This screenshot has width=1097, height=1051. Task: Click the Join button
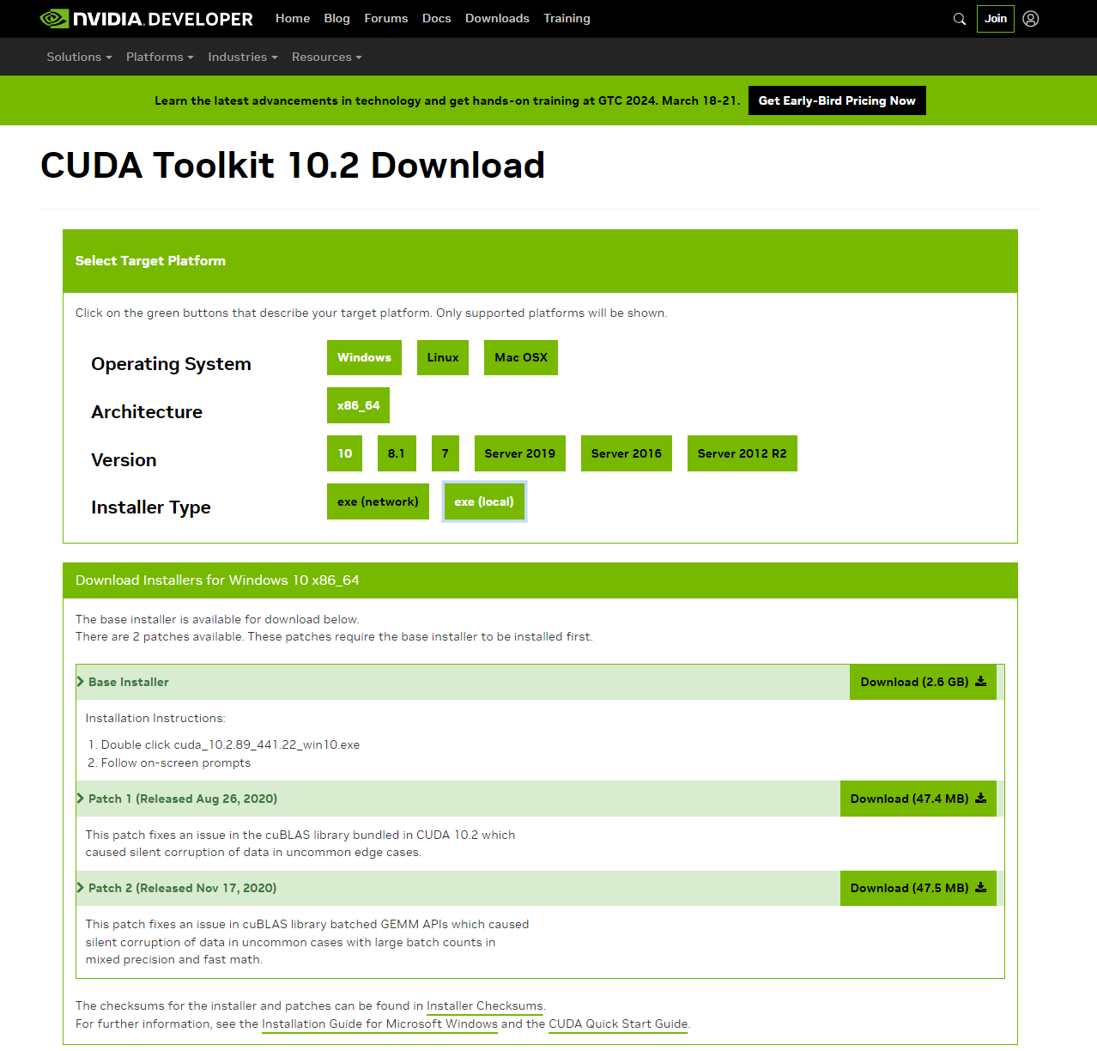[996, 19]
